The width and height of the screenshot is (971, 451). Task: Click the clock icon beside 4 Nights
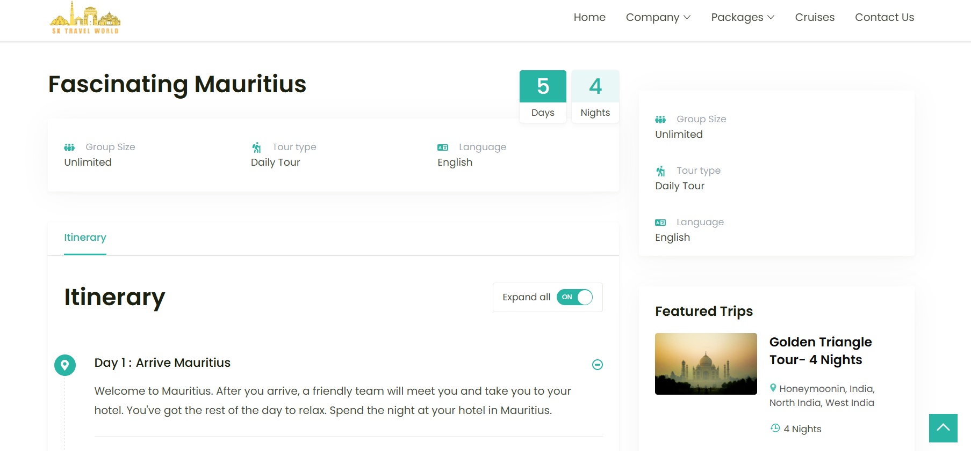pos(775,428)
